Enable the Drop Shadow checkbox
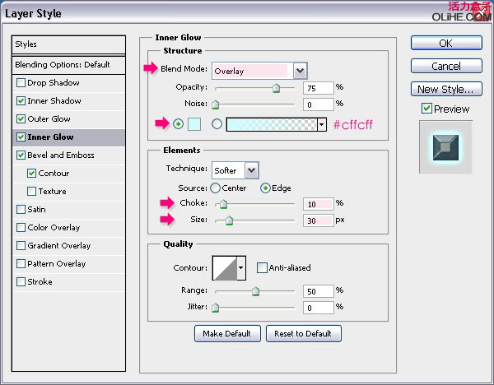The width and height of the screenshot is (494, 385). coord(21,83)
